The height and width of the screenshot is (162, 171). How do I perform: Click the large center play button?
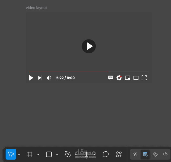(89, 46)
